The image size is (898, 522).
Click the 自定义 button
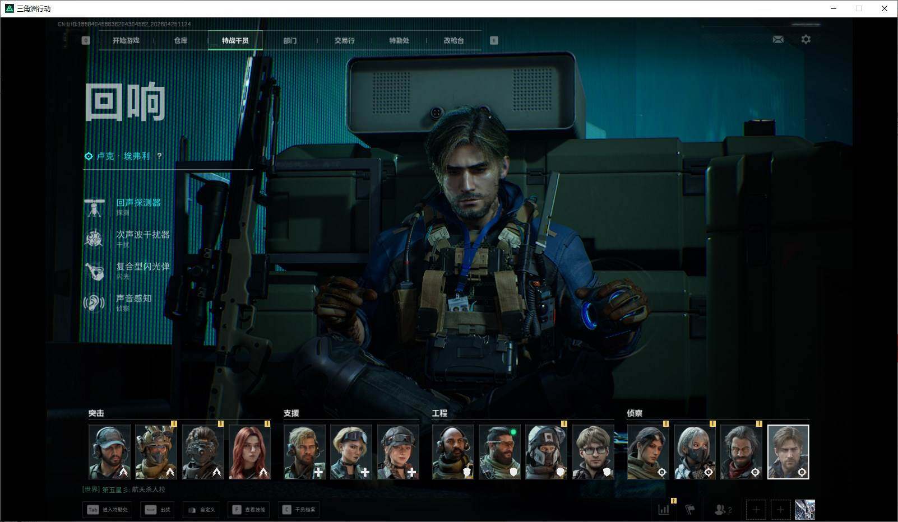point(201,510)
